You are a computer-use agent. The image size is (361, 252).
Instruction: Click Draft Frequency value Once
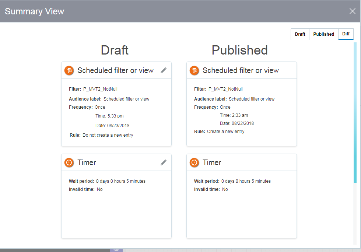click(100, 107)
